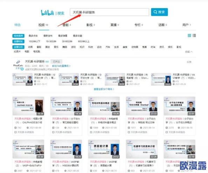This screenshot has height=173, width=208.
Task: Click the search input field
Action: pos(110,12)
